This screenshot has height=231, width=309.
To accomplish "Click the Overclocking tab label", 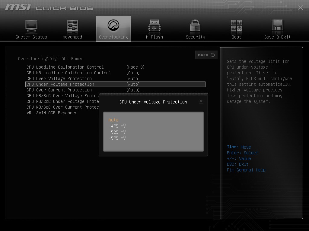I will [113, 37].
